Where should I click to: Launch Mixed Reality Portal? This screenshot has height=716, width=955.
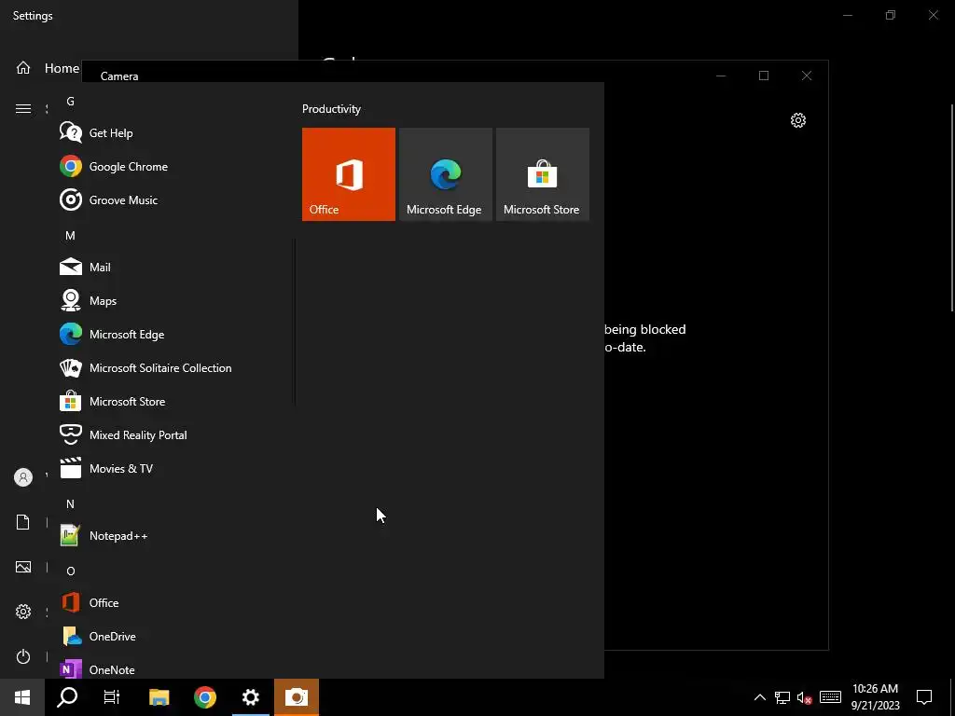(x=171, y=434)
